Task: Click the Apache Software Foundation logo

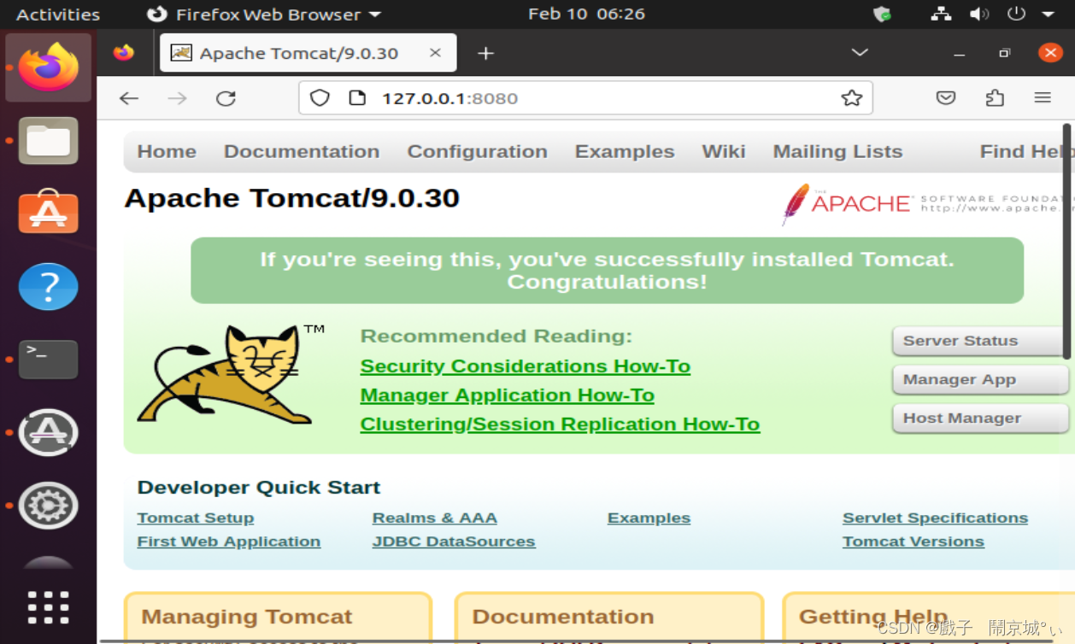Action: 926,203
